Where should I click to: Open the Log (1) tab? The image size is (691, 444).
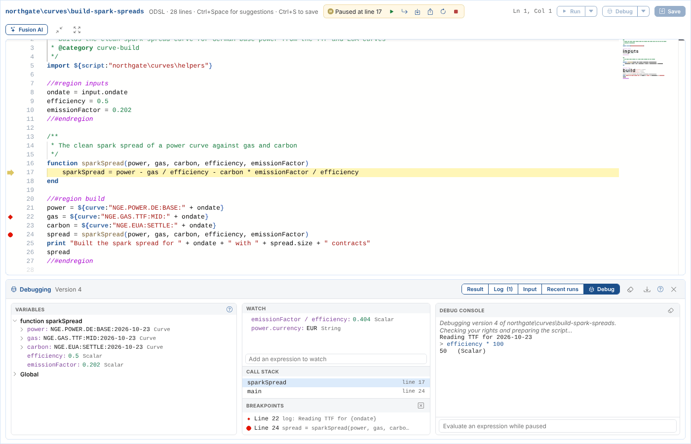coord(503,290)
